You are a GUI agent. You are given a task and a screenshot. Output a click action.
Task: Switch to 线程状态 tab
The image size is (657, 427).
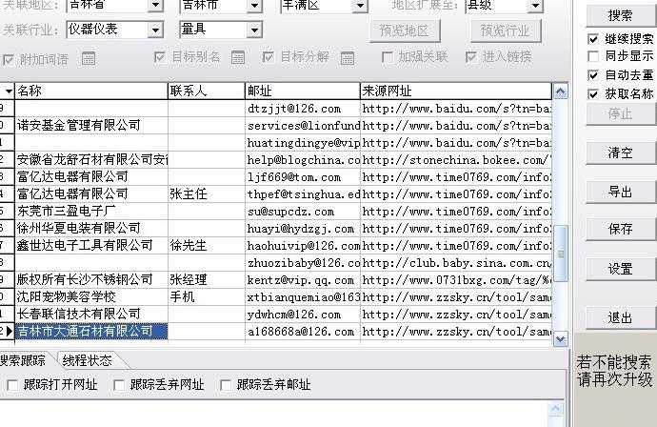tap(88, 360)
